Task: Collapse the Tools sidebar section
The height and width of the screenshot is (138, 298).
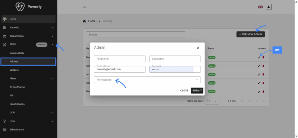Action: pyautogui.click(x=52, y=44)
